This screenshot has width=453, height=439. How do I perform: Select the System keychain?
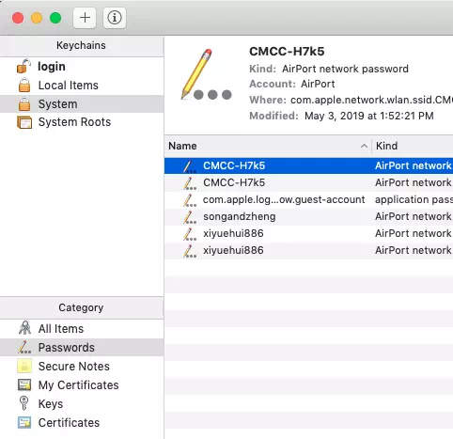coord(82,104)
